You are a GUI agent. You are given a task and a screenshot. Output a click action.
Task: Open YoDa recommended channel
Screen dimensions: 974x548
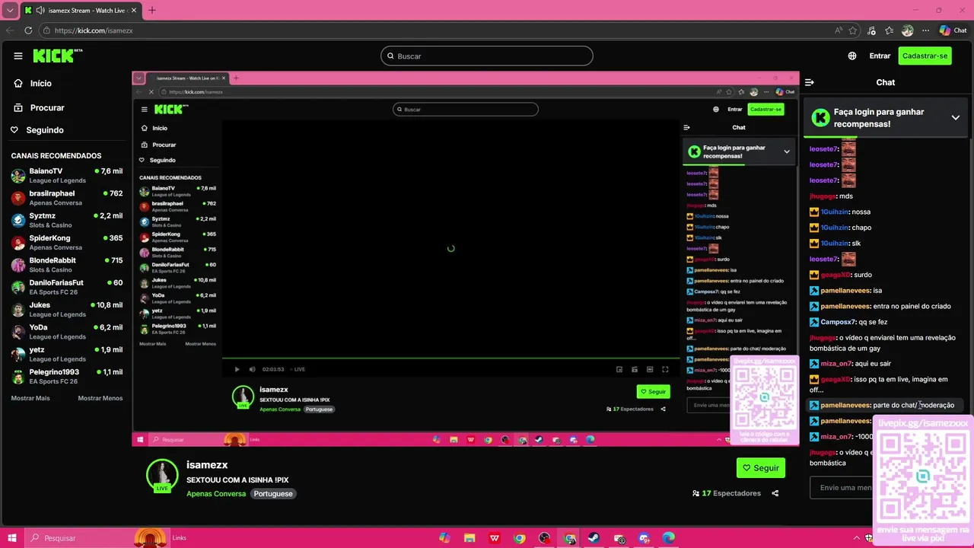pyautogui.click(x=67, y=332)
